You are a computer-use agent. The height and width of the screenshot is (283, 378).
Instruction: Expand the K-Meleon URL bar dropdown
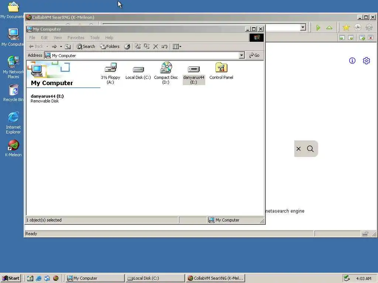(x=303, y=27)
